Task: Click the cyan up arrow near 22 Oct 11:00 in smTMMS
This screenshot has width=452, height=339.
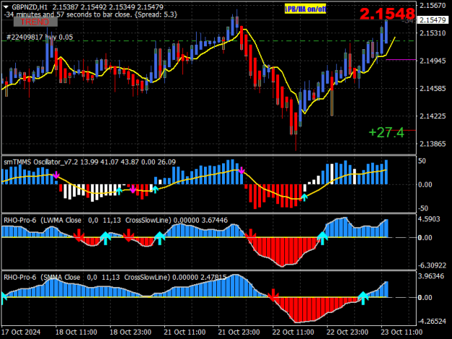Action: [x=304, y=197]
